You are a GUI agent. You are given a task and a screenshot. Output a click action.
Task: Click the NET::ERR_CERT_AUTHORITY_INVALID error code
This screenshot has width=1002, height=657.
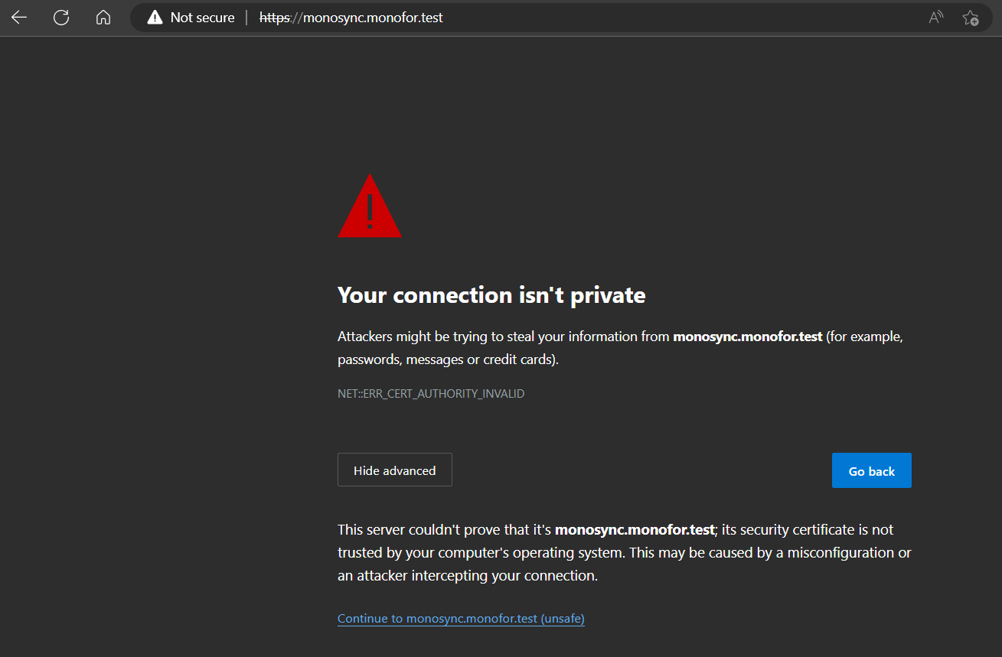click(x=431, y=394)
